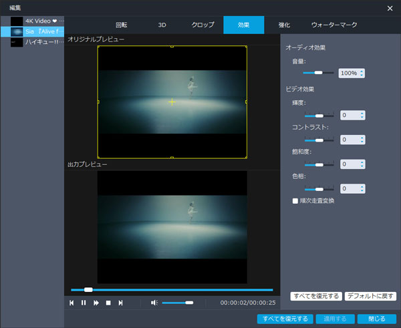Close the 編集 dialog with X

coord(390,9)
